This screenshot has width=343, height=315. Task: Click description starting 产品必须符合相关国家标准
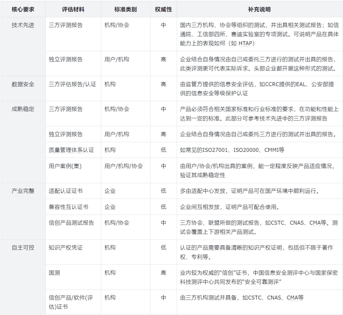click(259, 114)
